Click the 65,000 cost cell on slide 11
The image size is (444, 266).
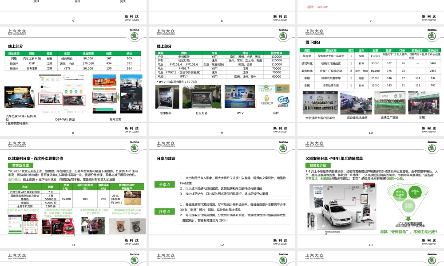pyautogui.click(x=66, y=199)
